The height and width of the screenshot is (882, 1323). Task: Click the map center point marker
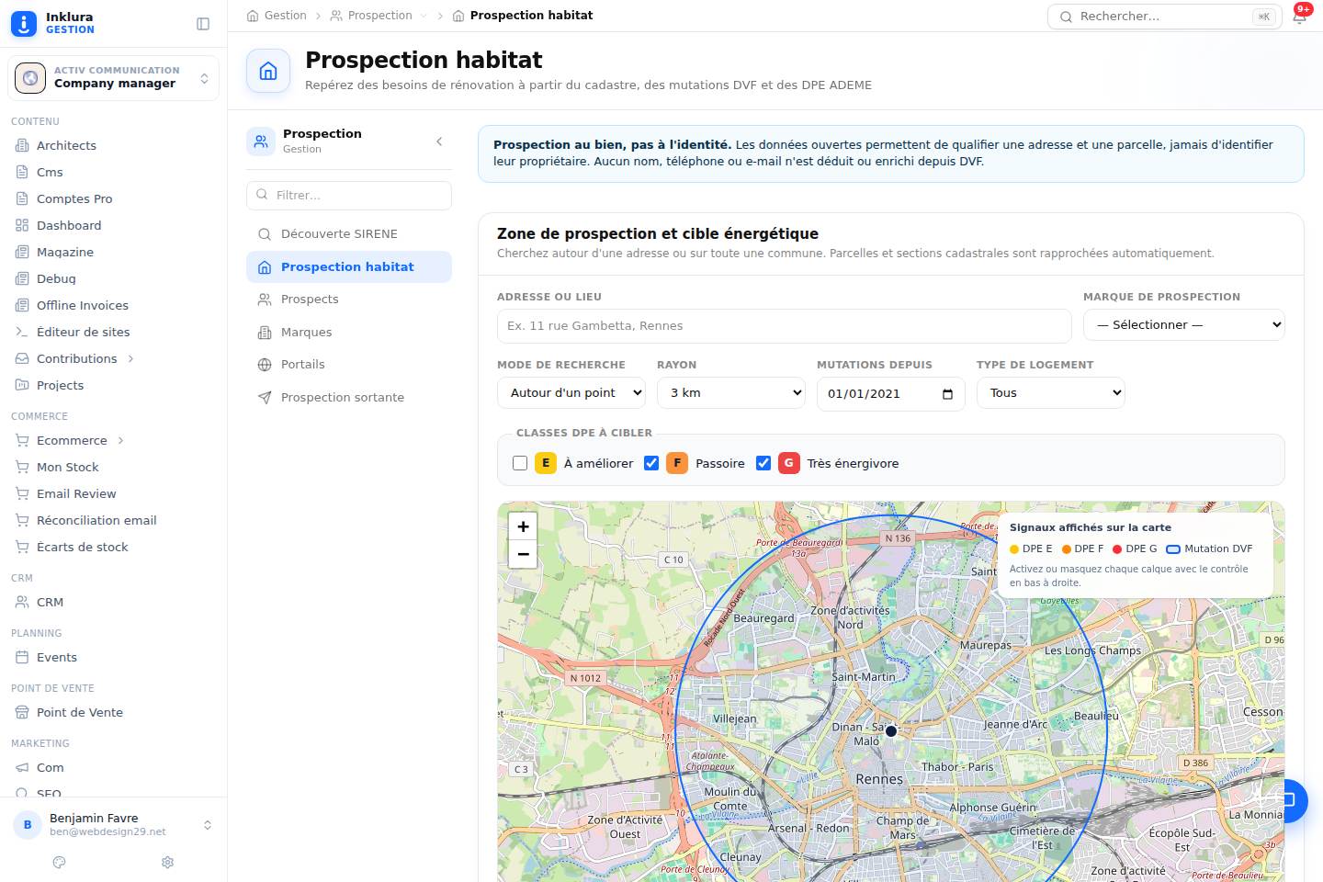(x=890, y=731)
